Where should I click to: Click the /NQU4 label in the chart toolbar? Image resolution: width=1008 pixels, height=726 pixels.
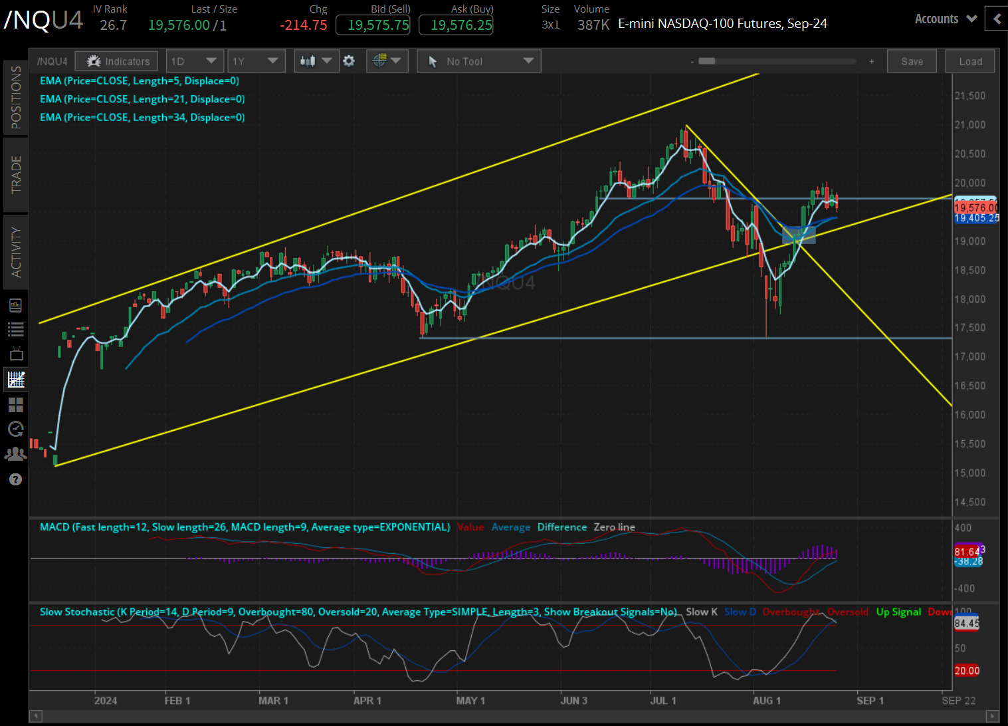[x=52, y=61]
